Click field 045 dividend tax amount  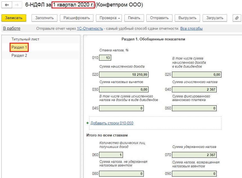pos(121,108)
